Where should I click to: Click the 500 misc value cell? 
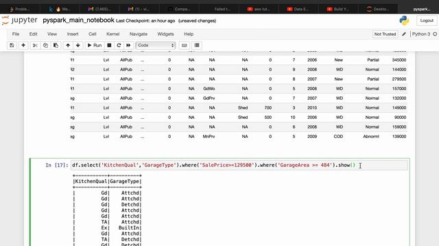point(268,118)
